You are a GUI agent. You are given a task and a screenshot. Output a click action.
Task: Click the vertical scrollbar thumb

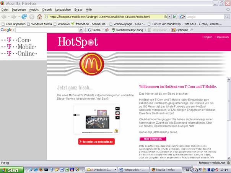229,101
